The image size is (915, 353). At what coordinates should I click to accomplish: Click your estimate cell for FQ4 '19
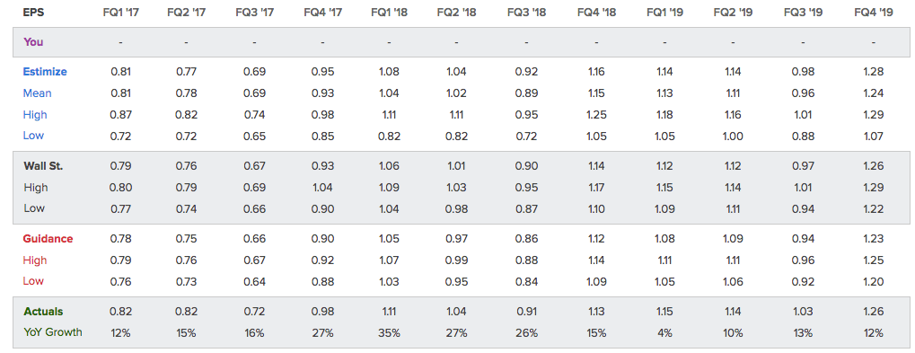(x=873, y=42)
